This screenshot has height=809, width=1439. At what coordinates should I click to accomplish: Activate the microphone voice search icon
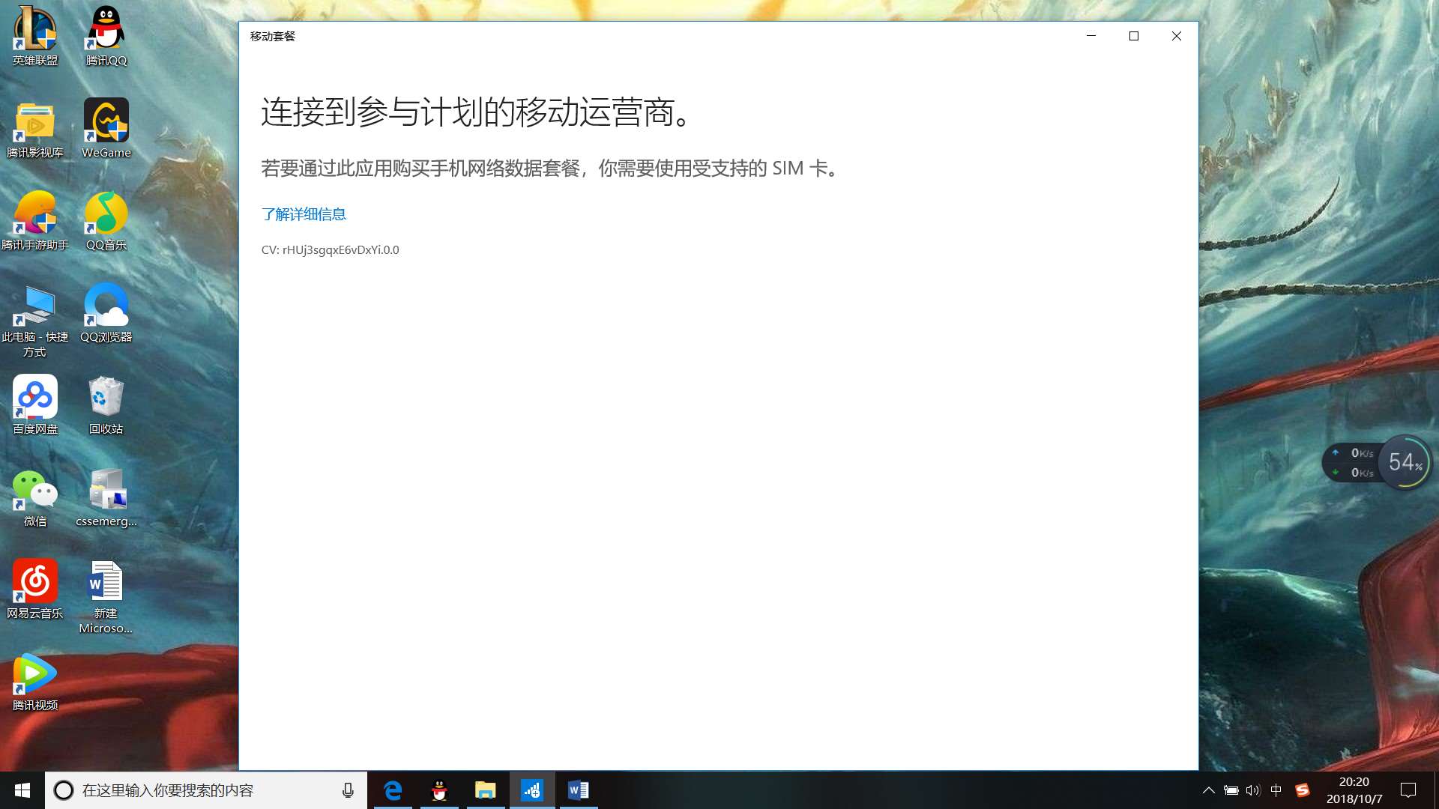coord(348,790)
